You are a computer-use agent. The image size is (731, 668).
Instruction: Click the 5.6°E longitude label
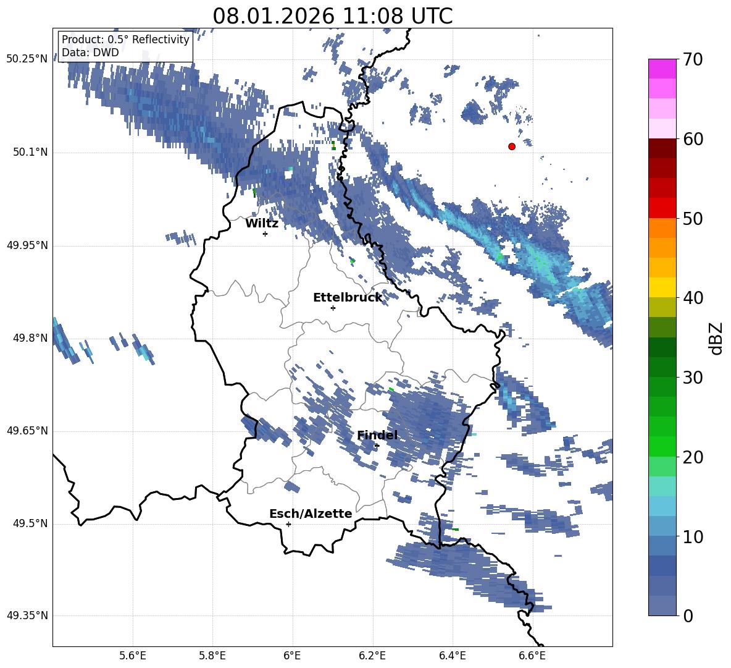(133, 656)
